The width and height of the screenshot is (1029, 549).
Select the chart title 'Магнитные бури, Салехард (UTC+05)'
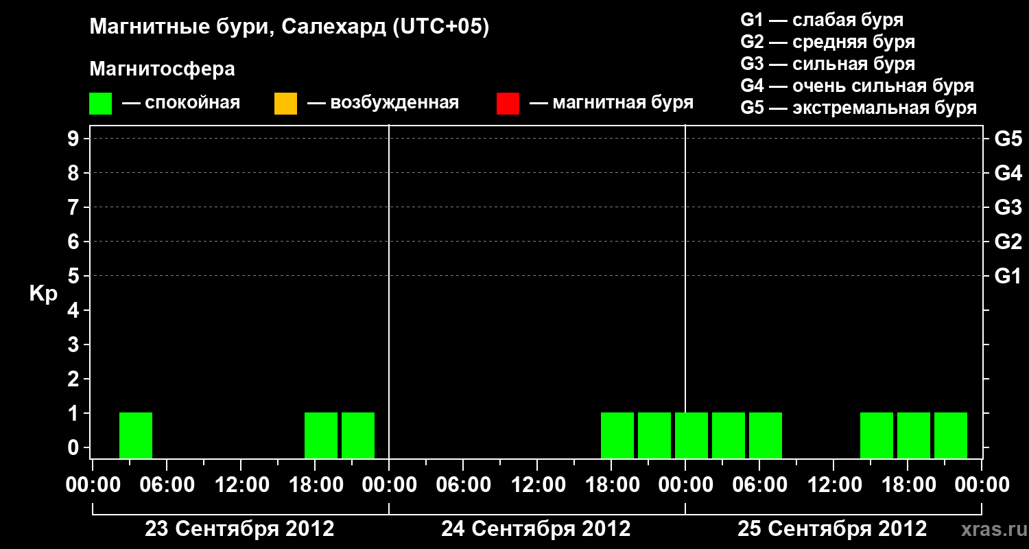[x=289, y=27]
